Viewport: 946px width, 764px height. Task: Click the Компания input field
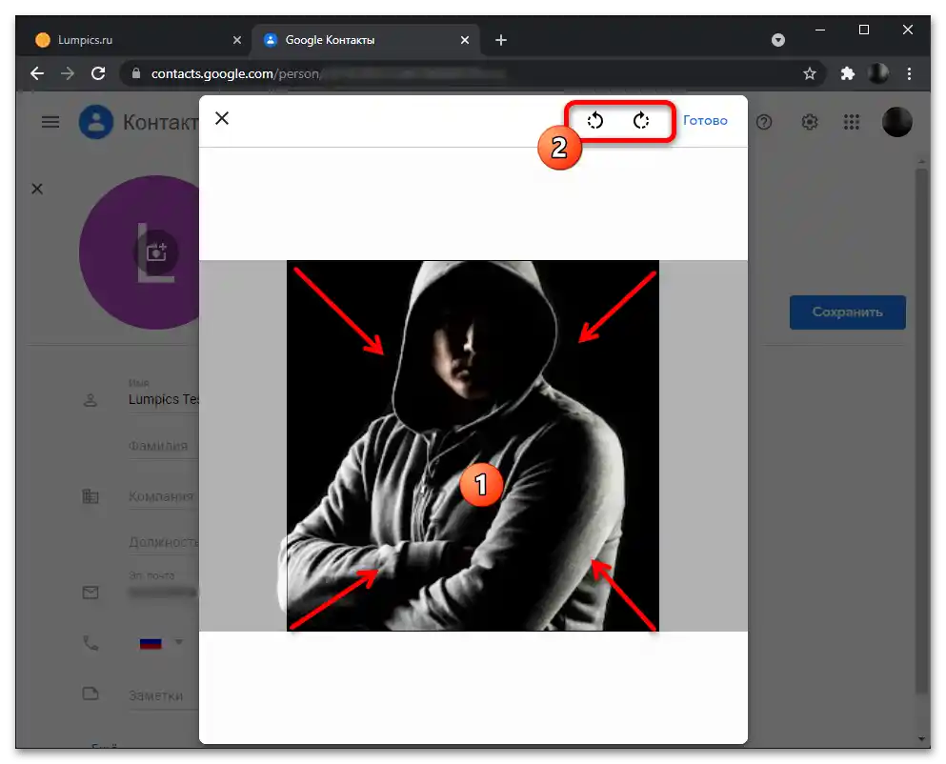164,496
